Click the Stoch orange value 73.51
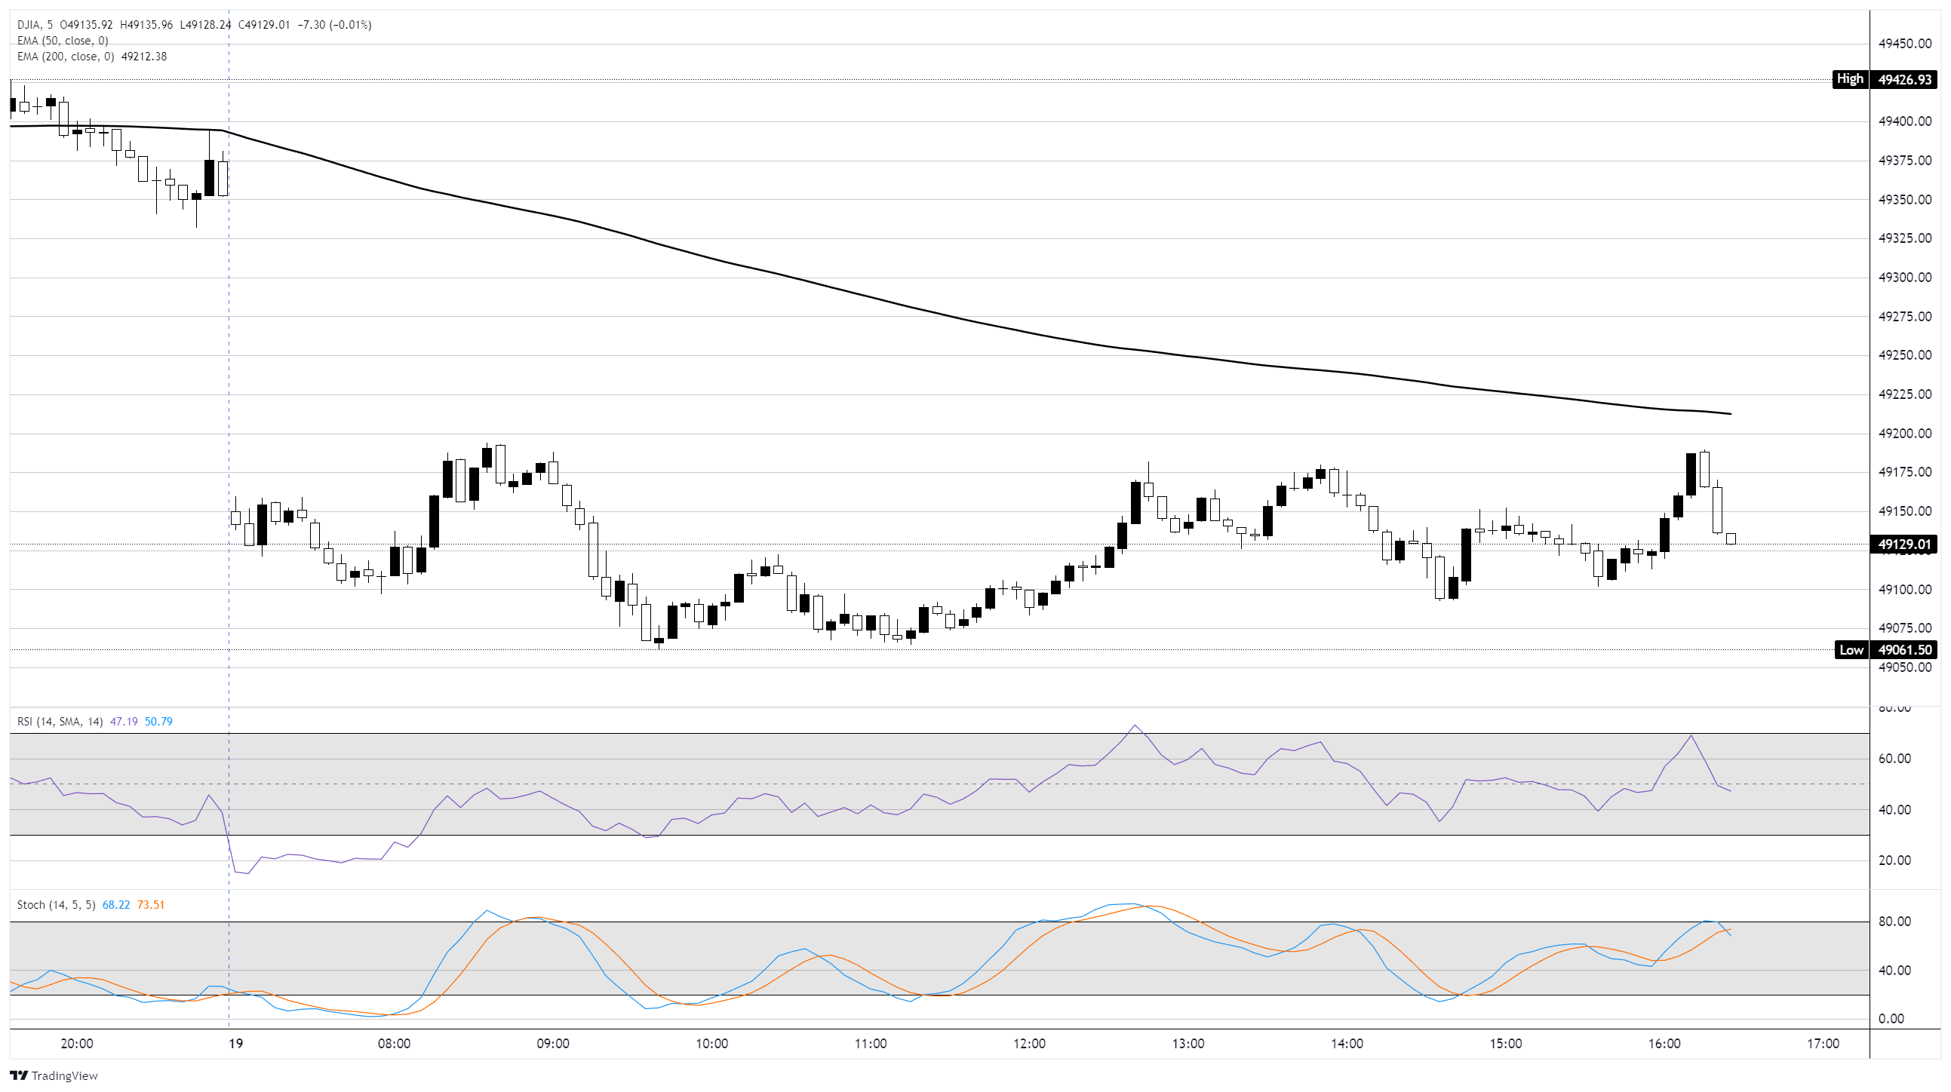Viewport: 1951px width, 1092px height. (x=151, y=905)
